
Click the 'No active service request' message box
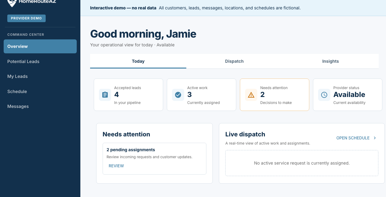click(302, 163)
